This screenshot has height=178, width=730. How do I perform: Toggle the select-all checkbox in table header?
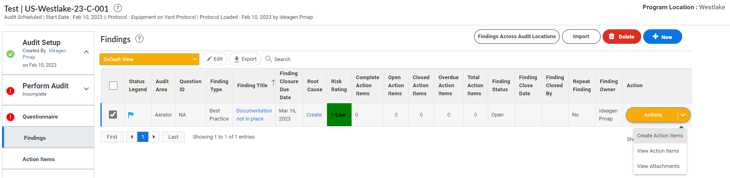pyautogui.click(x=113, y=86)
